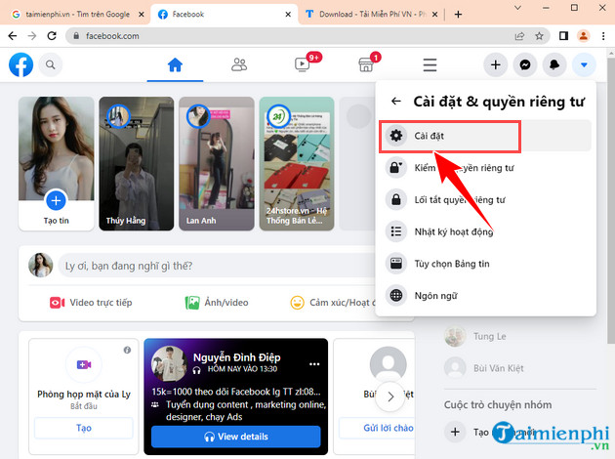This screenshot has height=459, width=615.
Task: Toggle the browser side panel icon
Action: coord(563,36)
